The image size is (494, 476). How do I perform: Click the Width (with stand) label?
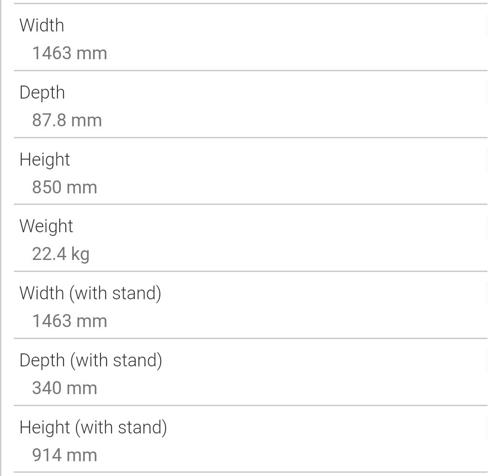coord(90,293)
